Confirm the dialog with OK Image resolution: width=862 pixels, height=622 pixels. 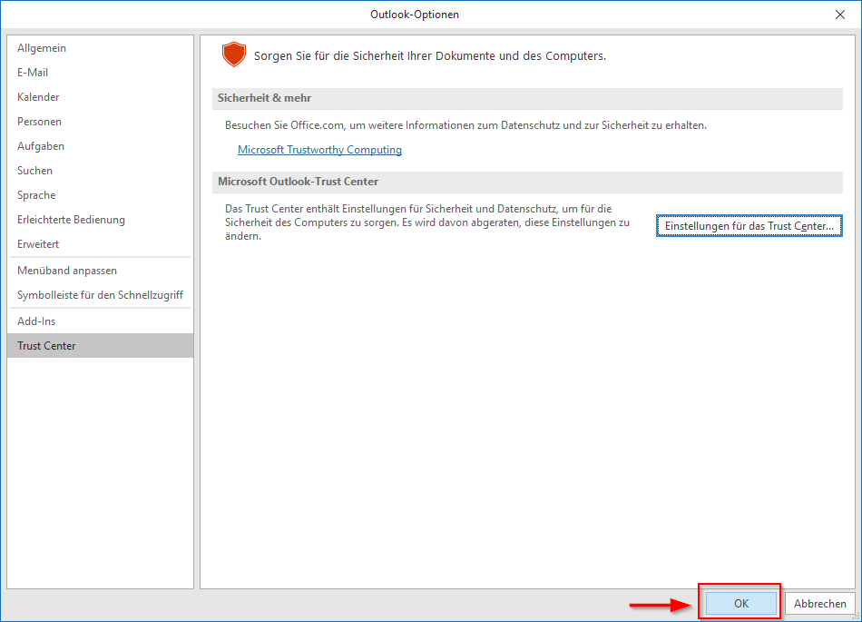coord(741,603)
